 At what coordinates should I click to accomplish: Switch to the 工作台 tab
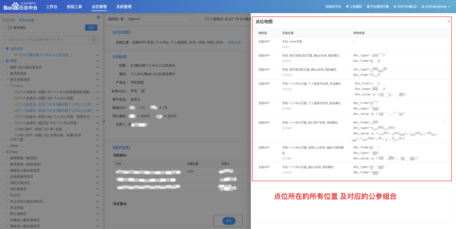click(x=52, y=7)
